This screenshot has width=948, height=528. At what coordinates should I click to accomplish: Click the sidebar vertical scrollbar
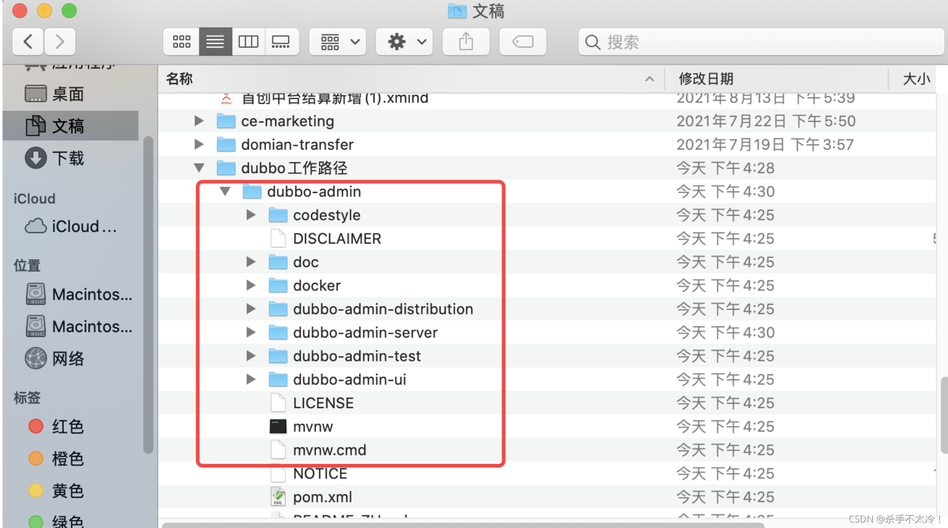pos(148,294)
